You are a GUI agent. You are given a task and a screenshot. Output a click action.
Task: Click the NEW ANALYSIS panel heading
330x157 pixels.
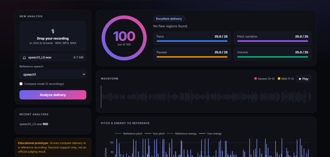coord(31,16)
